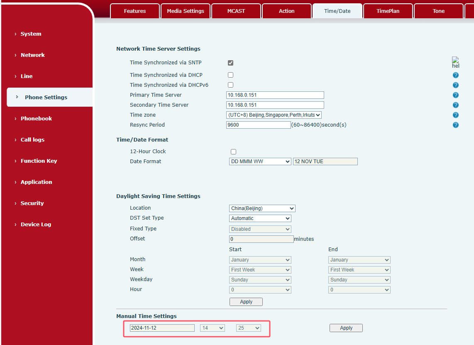The height and width of the screenshot is (345, 474).
Task: Open Network in the sidebar
Action: click(33, 55)
